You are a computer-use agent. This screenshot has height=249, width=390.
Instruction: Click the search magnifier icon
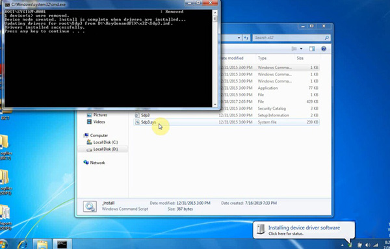pos(326,38)
